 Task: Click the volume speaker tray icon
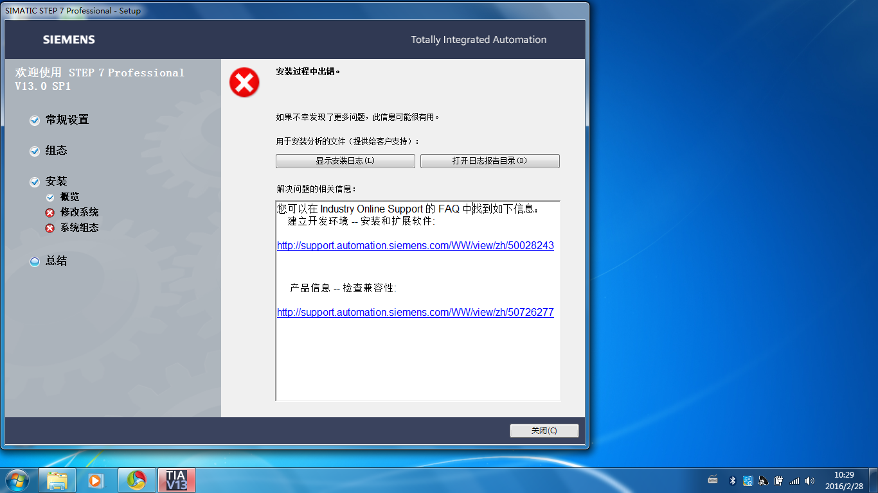click(x=810, y=480)
